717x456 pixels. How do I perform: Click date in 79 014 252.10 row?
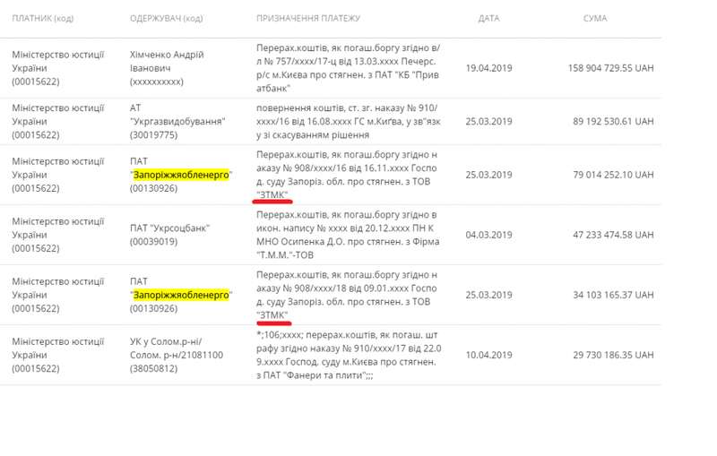pyautogui.click(x=488, y=175)
